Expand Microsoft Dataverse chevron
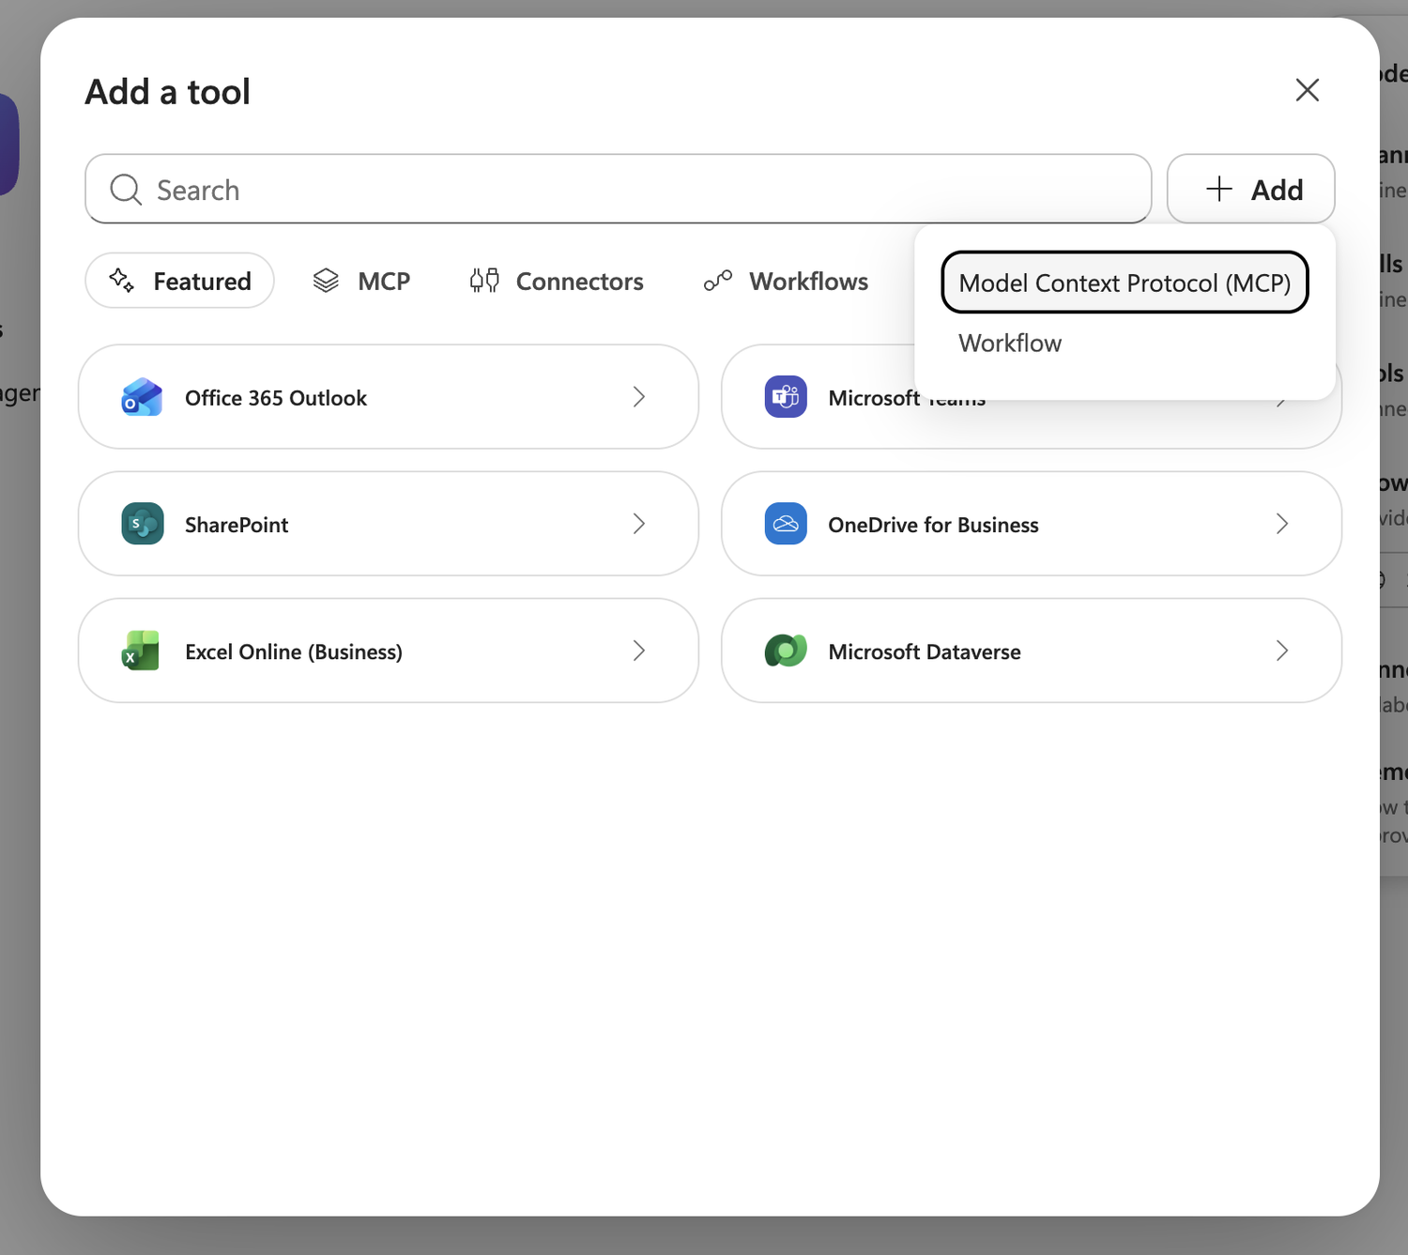The width and height of the screenshot is (1408, 1255). click(1282, 650)
